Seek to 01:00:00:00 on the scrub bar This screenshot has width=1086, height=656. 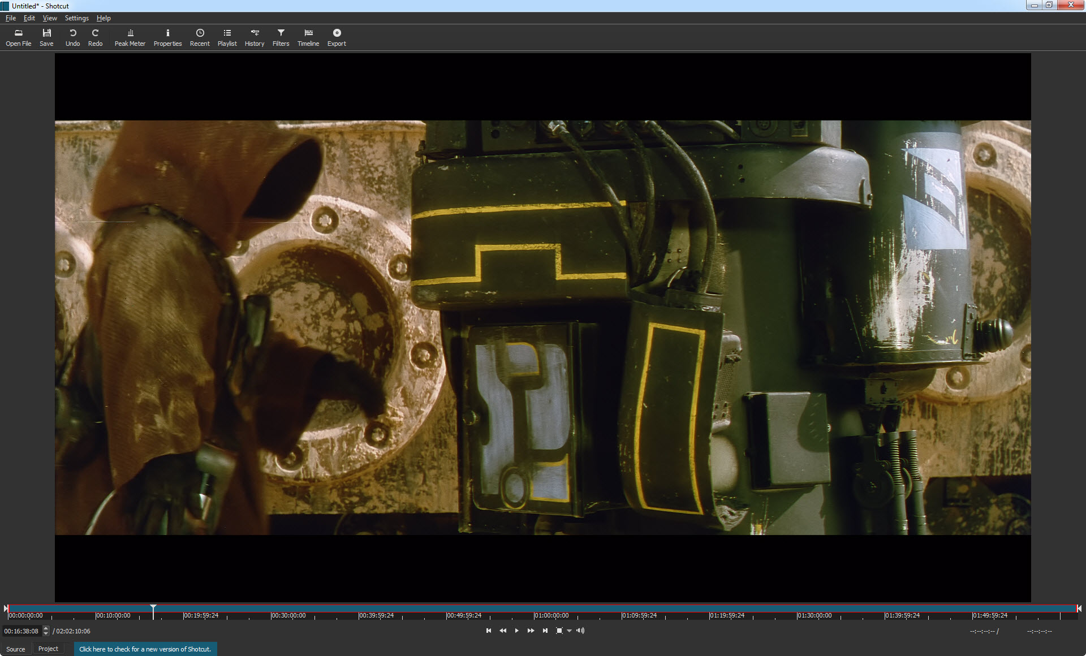point(551,615)
